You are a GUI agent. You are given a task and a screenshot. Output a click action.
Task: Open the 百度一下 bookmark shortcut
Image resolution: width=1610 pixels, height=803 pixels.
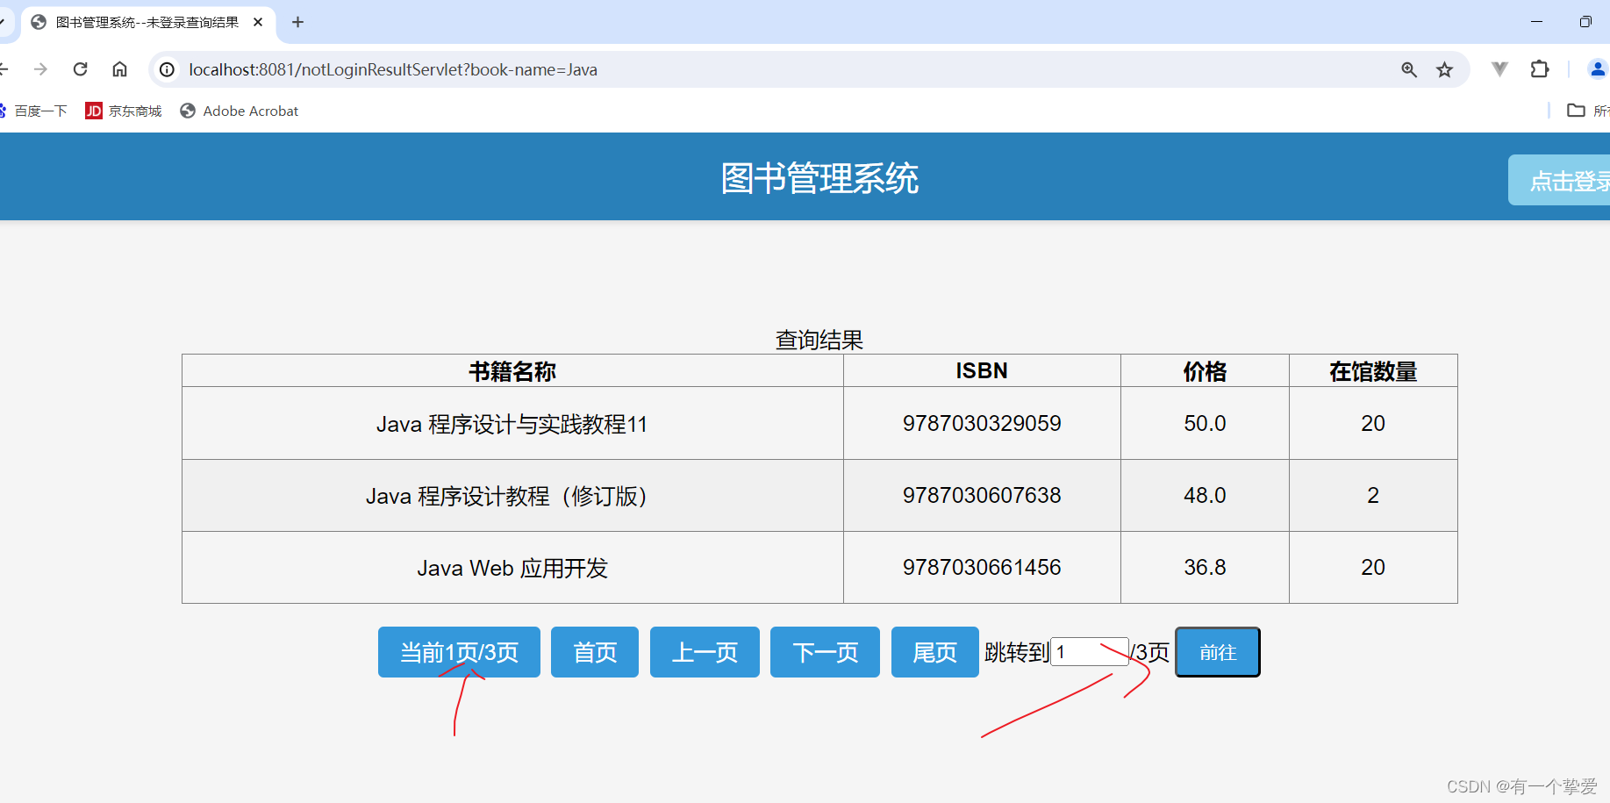click(35, 111)
